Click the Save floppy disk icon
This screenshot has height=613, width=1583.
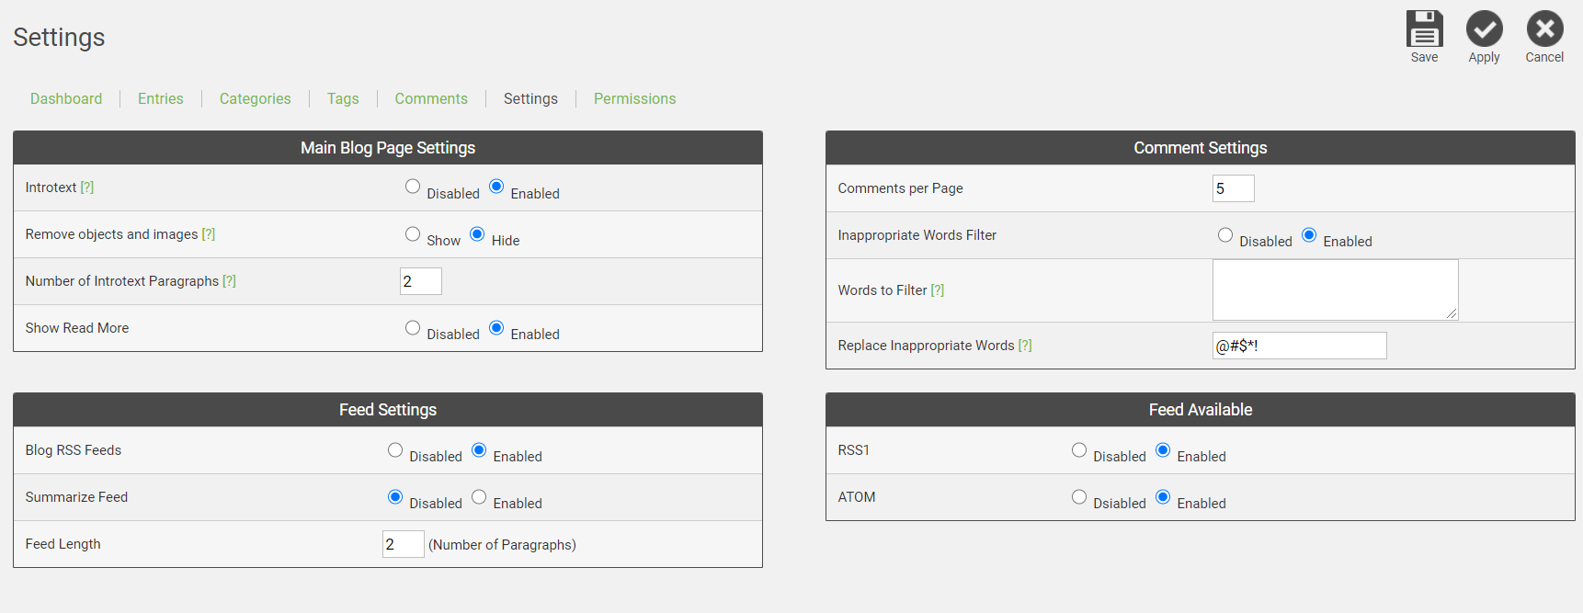click(1424, 29)
